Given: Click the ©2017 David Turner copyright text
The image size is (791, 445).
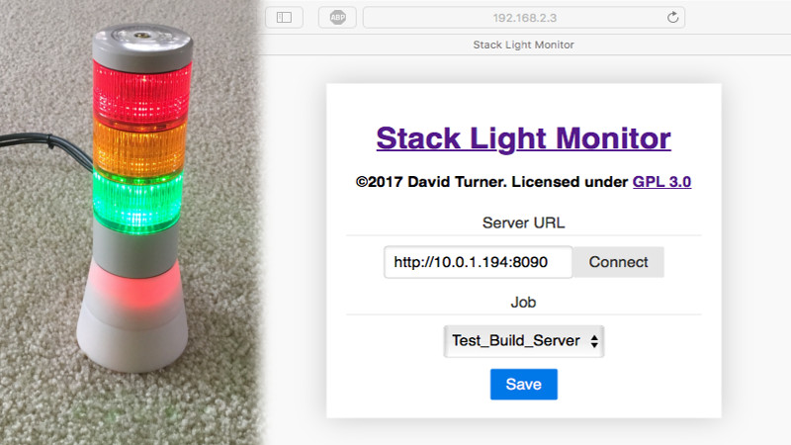Looking at the screenshot, I should 491,182.
